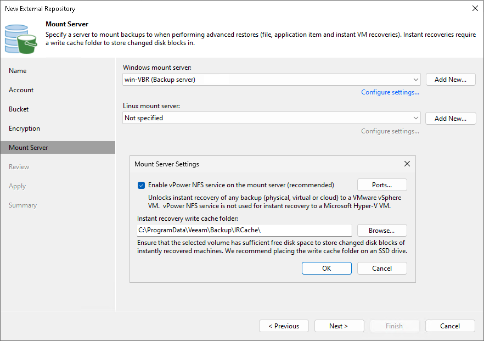Go to the Name step

(x=18, y=71)
